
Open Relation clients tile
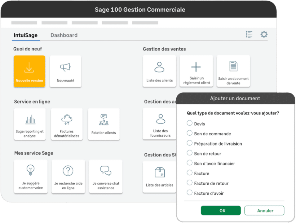(104, 124)
